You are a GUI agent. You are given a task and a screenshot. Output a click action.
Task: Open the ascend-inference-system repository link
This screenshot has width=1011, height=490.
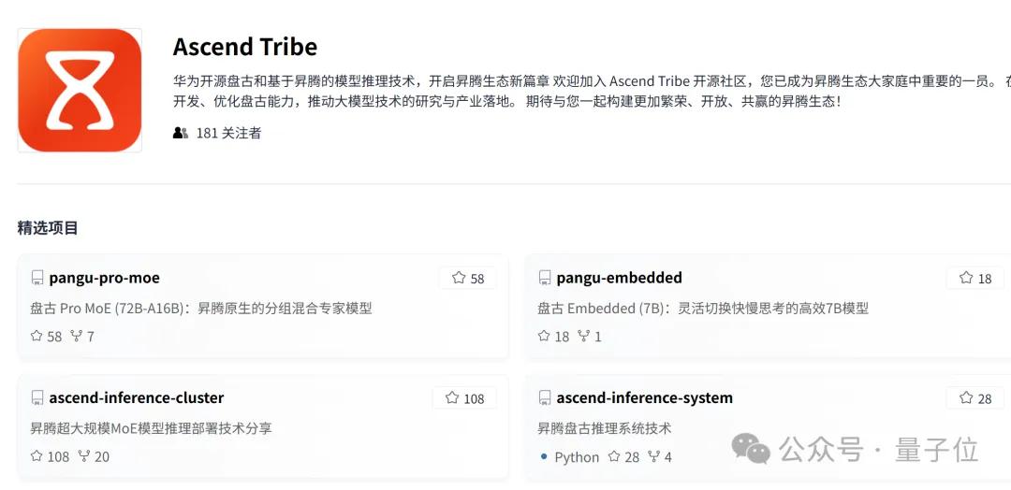(x=644, y=398)
